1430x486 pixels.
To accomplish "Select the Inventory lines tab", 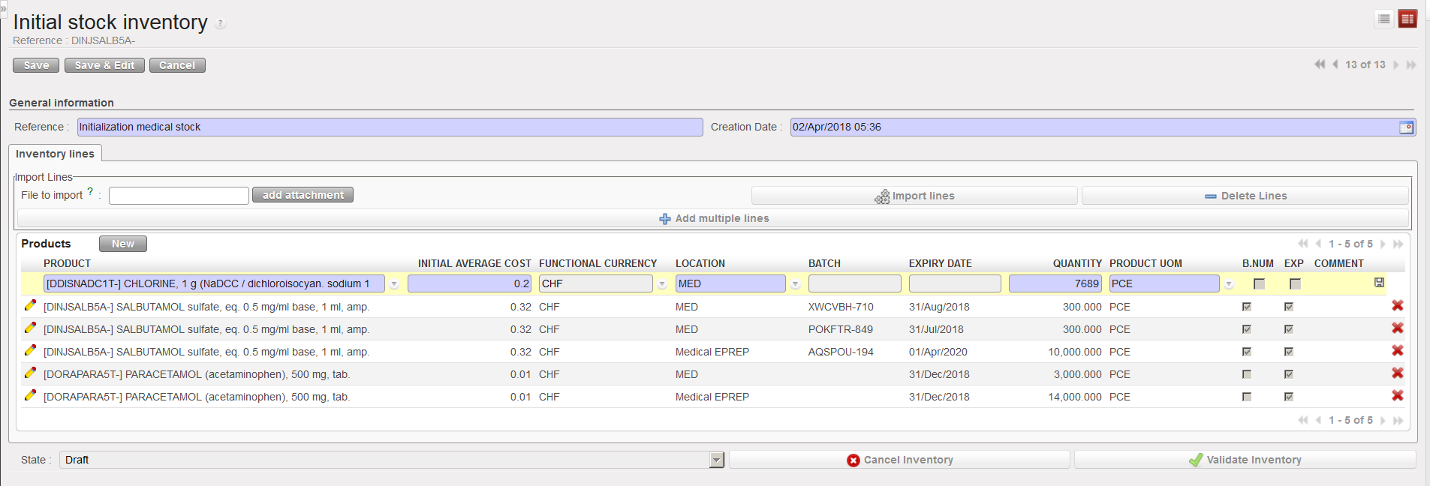I will [55, 154].
